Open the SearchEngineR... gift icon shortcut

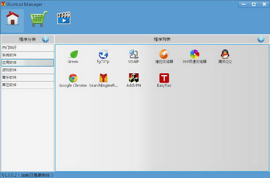[103, 80]
